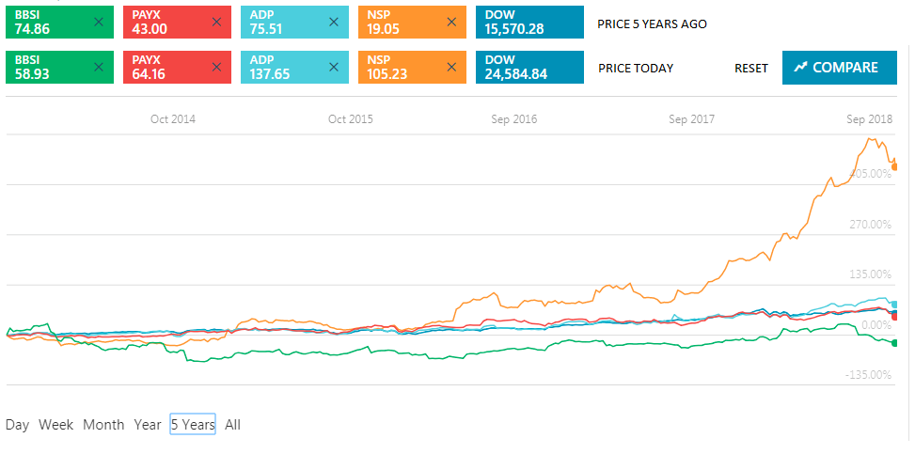This screenshot has width=915, height=454.
Task: Remove ADP from the five-years-ago price row
Action: tap(334, 22)
